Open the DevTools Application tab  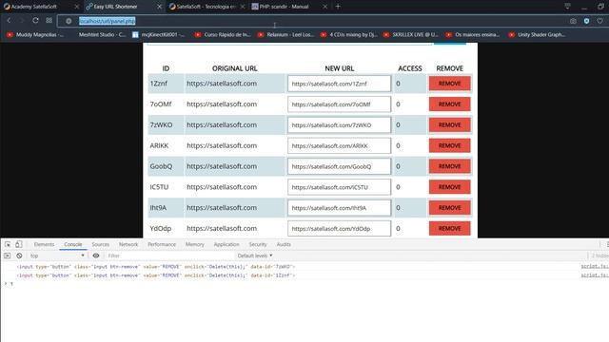pyautogui.click(x=226, y=244)
